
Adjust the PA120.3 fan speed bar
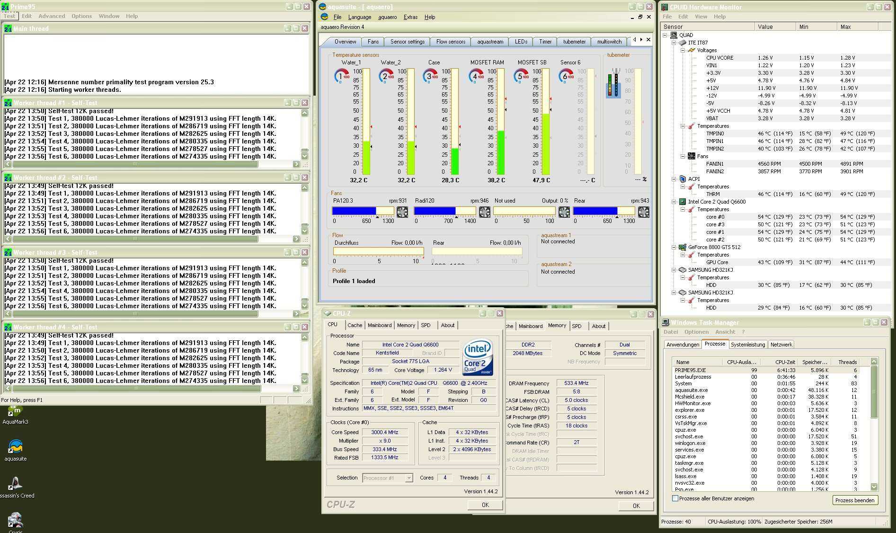[x=363, y=211]
